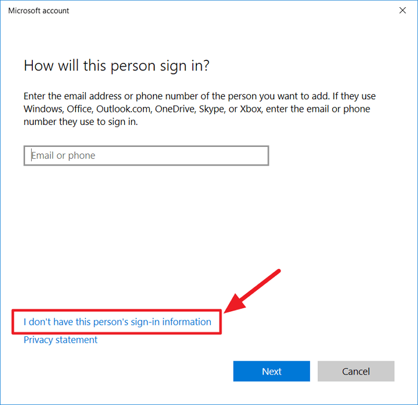This screenshot has width=418, height=405.
Task: Open the Privacy statement link
Action: (60, 340)
